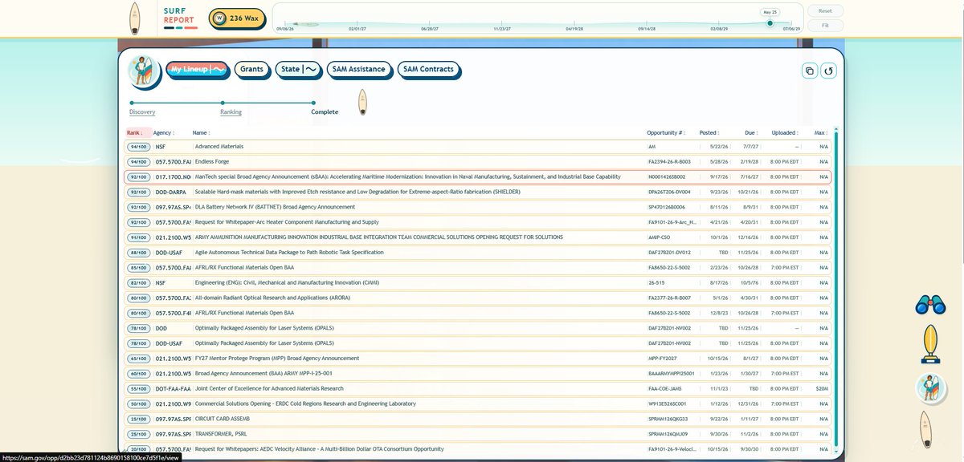The height and width of the screenshot is (462, 964).
Task: Open the Endless Forge opportunity
Action: click(x=478, y=162)
